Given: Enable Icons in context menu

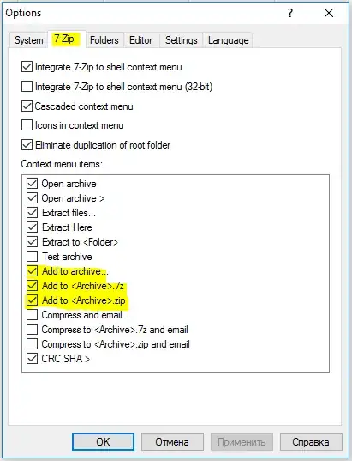Looking at the screenshot, I should tap(27, 125).
